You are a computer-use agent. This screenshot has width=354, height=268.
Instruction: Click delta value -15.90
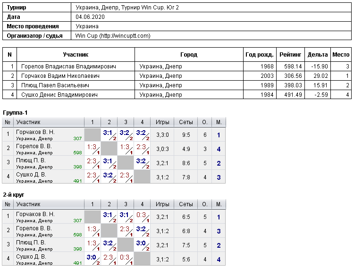pos(319,67)
